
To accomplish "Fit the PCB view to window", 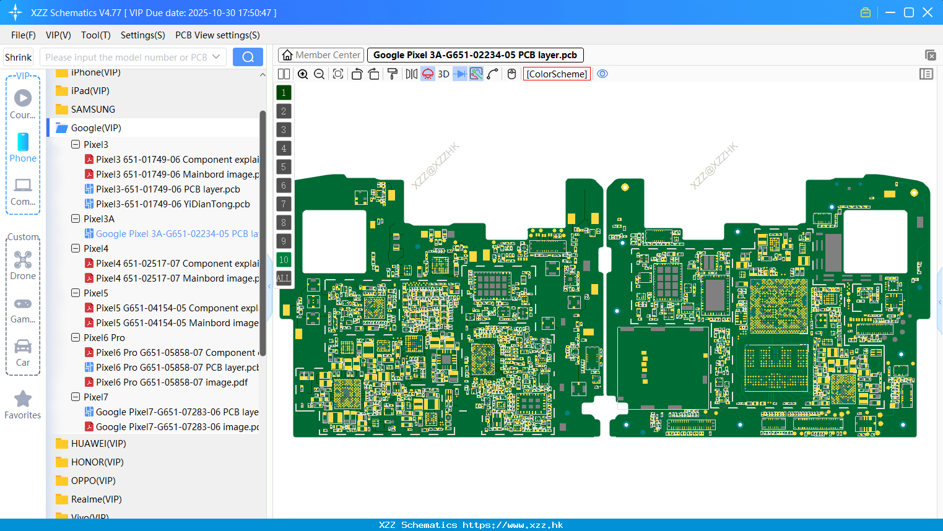I will click(338, 74).
